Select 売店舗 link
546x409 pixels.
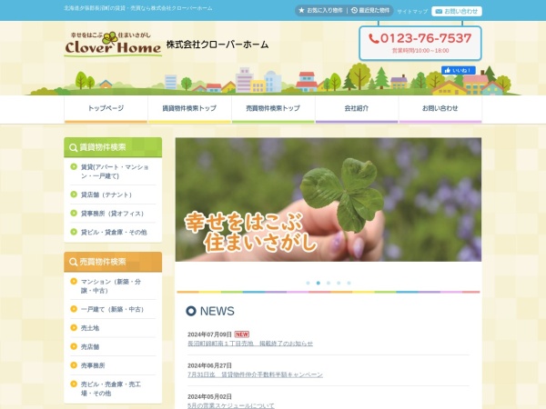coord(90,347)
